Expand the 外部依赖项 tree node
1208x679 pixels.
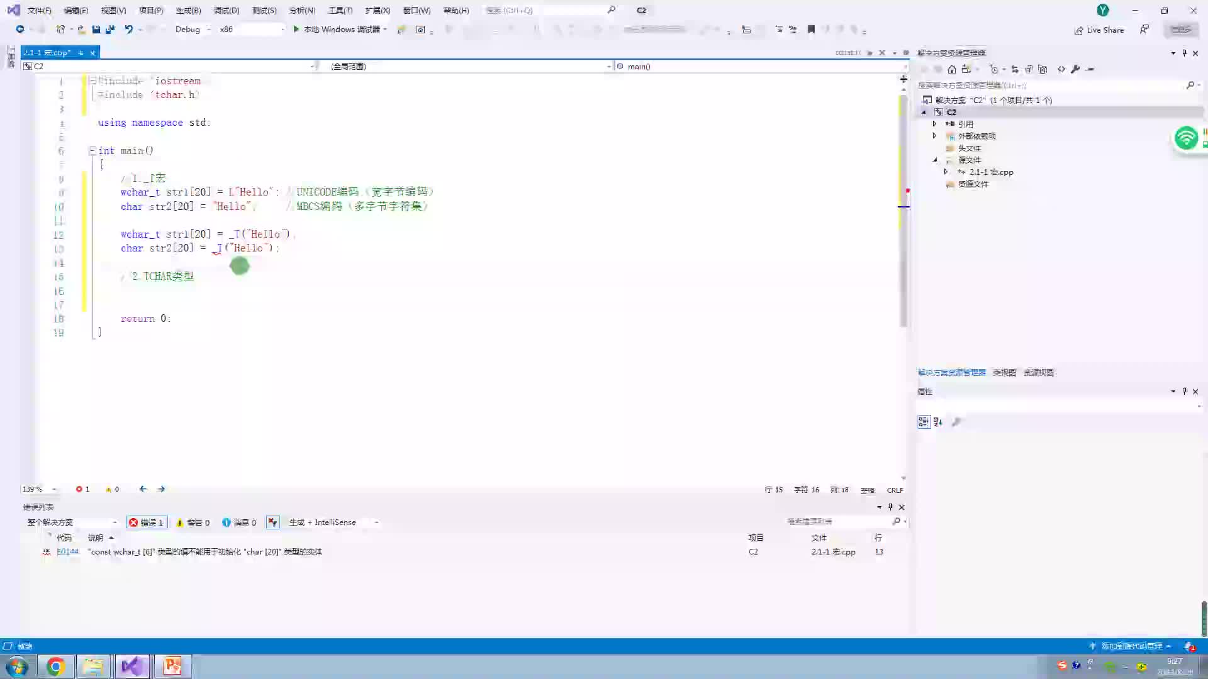(935, 135)
